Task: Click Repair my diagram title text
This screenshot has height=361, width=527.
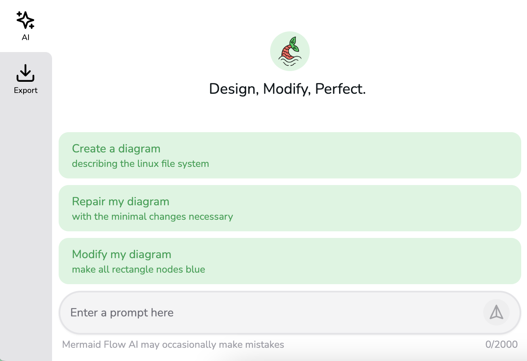Action: pyautogui.click(x=121, y=202)
